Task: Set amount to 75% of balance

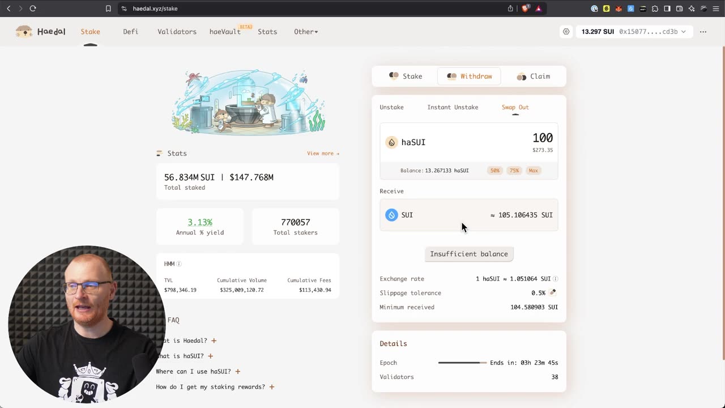Action: point(514,171)
